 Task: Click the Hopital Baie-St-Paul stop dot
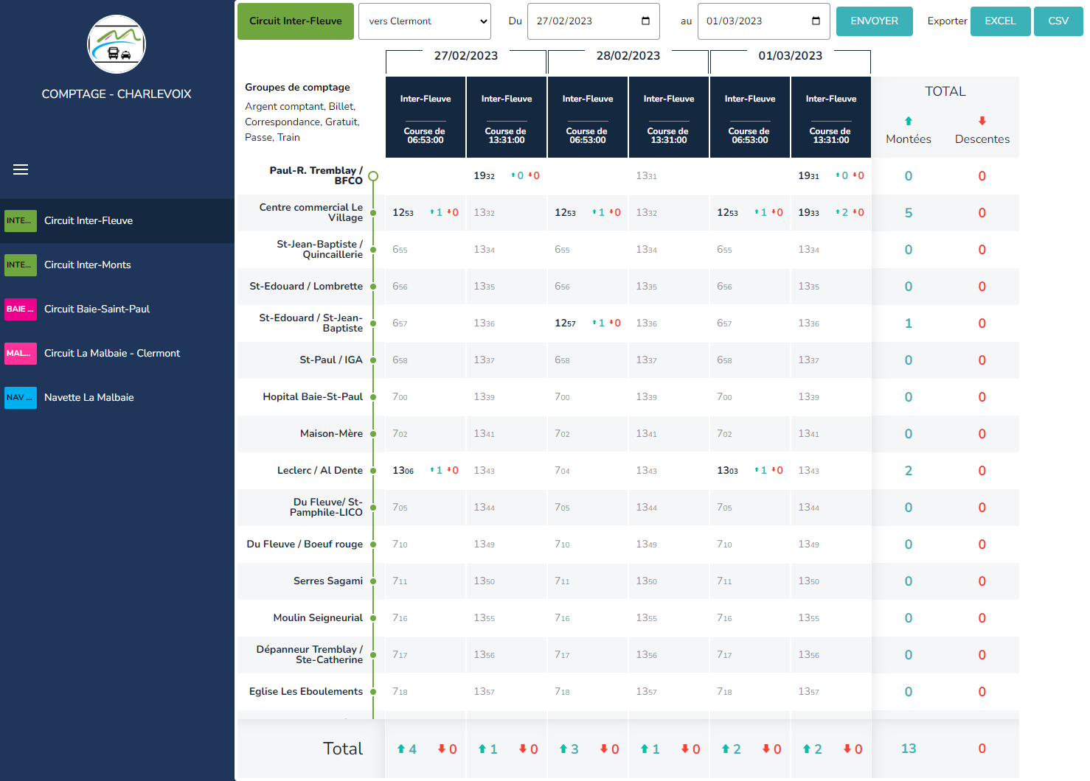(373, 397)
